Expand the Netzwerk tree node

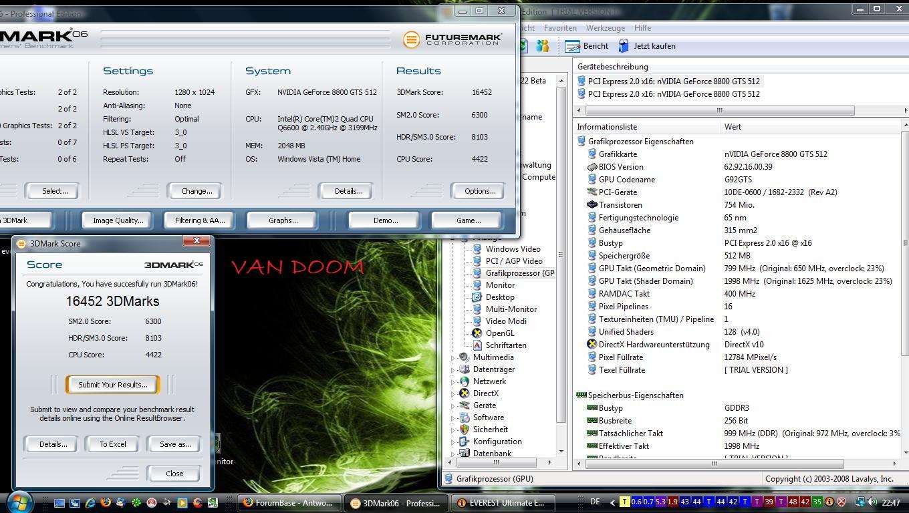[453, 381]
